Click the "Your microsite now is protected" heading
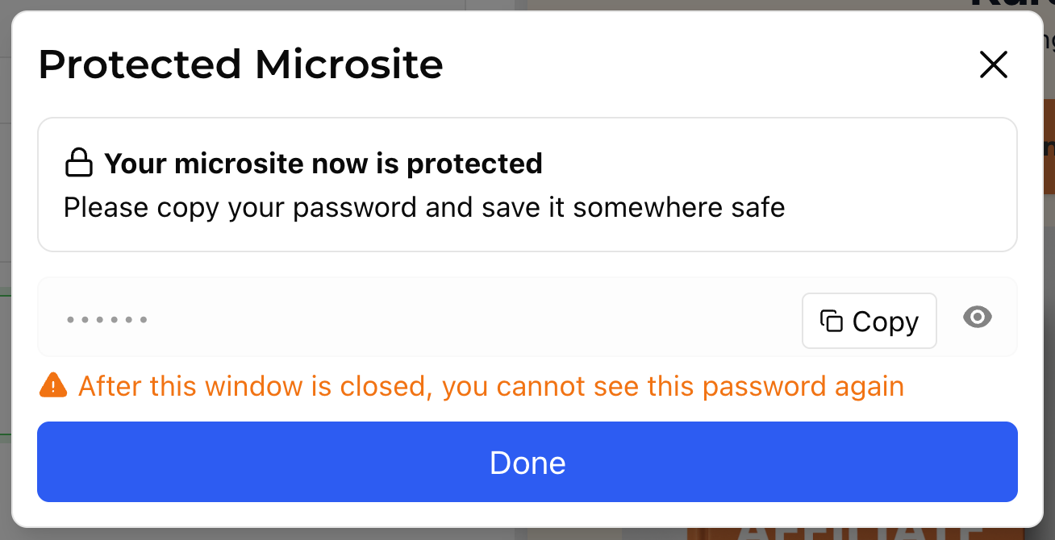The height and width of the screenshot is (540, 1055). (323, 164)
